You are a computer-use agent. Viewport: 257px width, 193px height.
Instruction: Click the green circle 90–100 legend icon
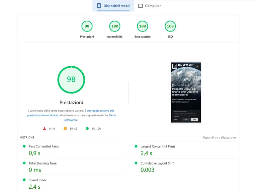[x=87, y=129]
